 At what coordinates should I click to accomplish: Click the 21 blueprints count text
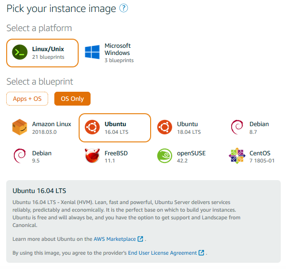click(48, 57)
